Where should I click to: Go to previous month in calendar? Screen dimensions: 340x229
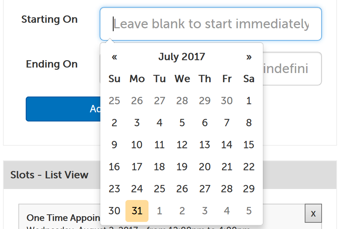(x=114, y=57)
